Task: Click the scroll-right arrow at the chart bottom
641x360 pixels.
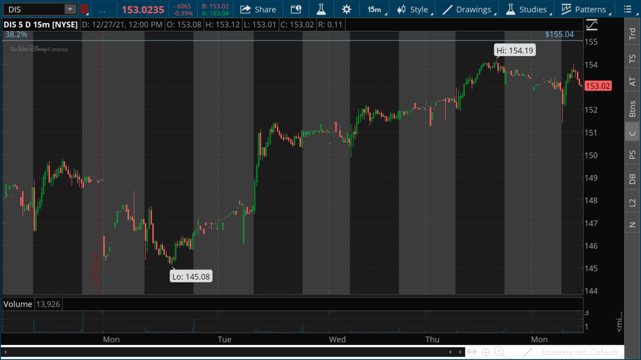Action: tap(460, 352)
